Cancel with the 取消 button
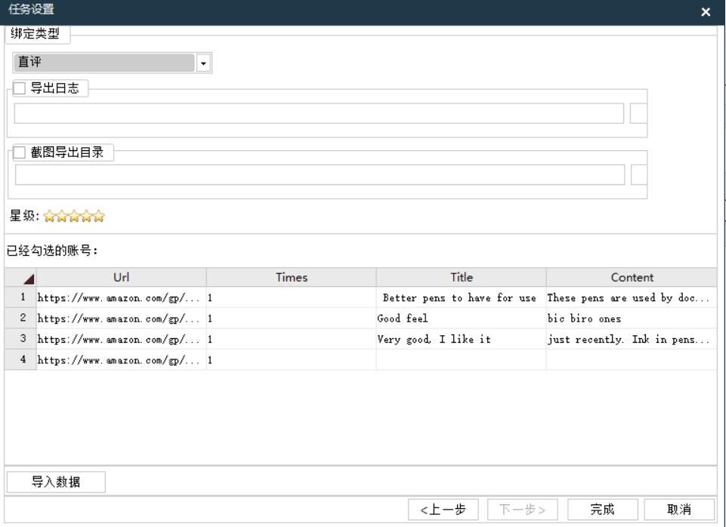Viewport: 726px width, 527px height. 679,510
